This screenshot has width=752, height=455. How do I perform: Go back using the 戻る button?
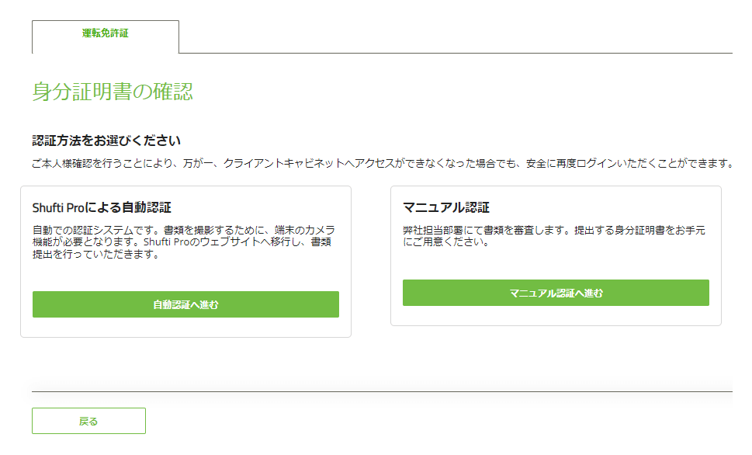coord(88,421)
